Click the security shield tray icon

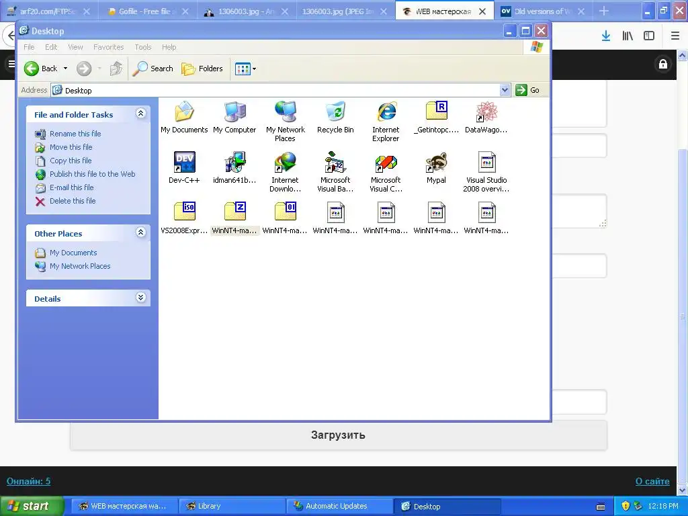(626, 507)
